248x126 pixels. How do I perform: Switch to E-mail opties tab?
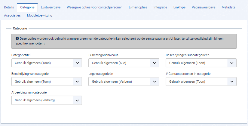click(x=138, y=7)
